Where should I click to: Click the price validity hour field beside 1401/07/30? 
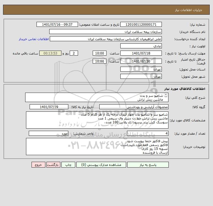click(99, 61)
